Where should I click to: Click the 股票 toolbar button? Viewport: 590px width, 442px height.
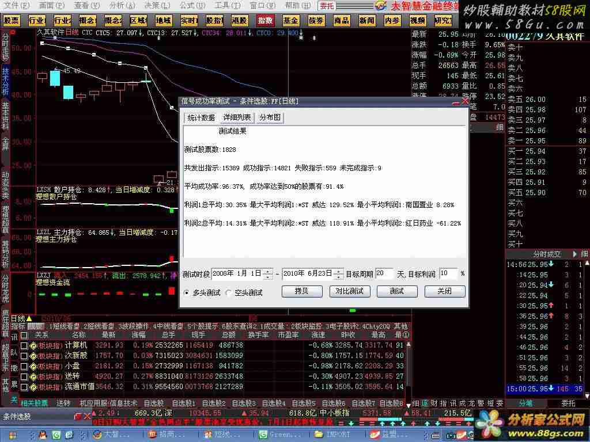[x=12, y=21]
